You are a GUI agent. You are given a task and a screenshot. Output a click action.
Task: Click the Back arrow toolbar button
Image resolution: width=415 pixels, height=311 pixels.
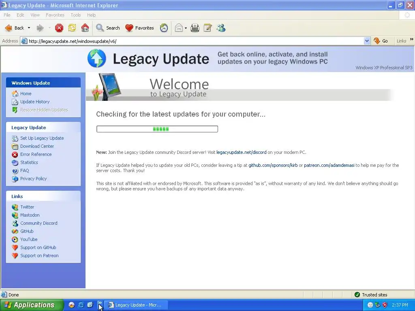click(x=14, y=28)
